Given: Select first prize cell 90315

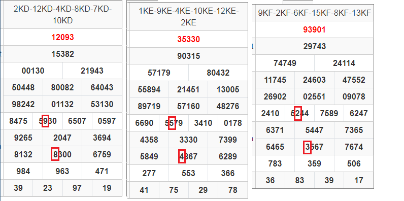Looking at the screenshot, I should point(189,56).
